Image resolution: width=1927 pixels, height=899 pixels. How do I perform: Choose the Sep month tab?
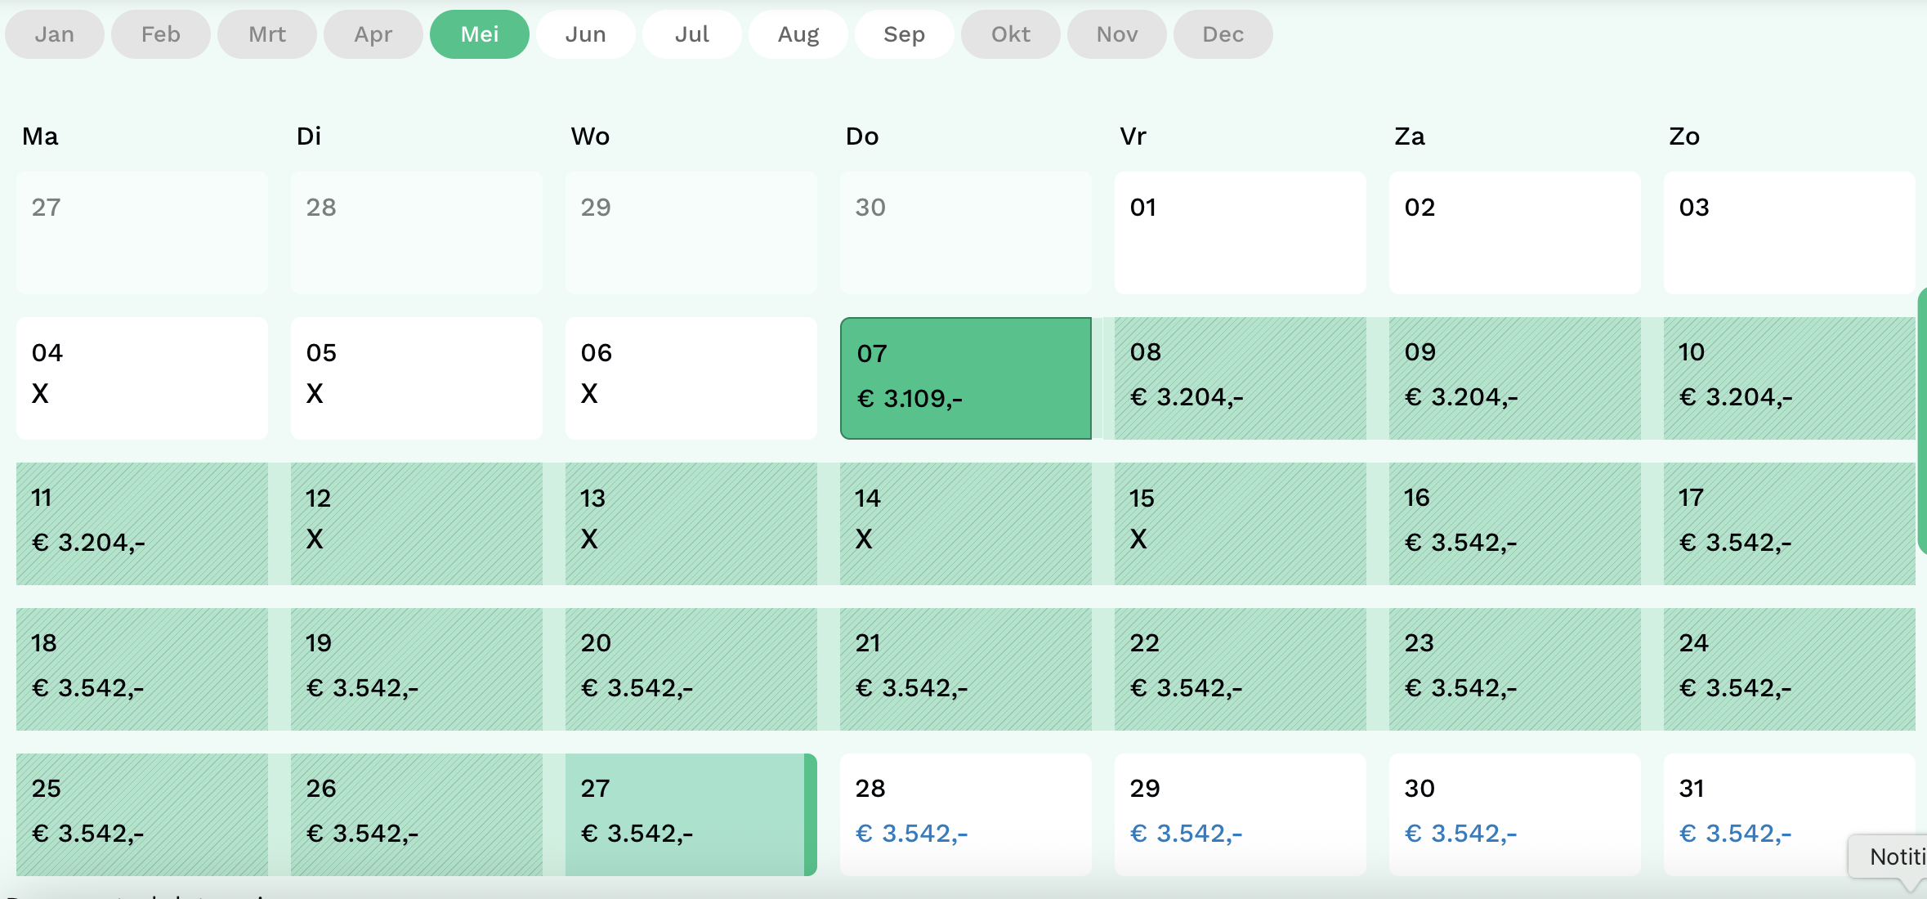pos(904,34)
